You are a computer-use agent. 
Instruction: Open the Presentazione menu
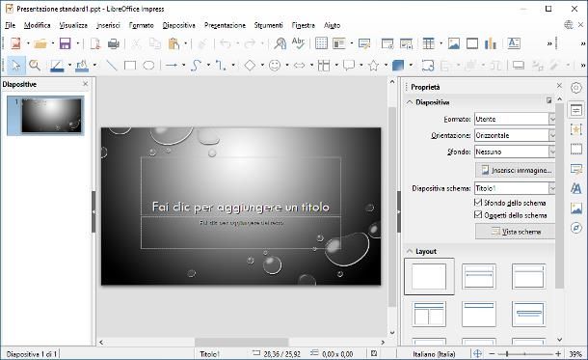225,25
